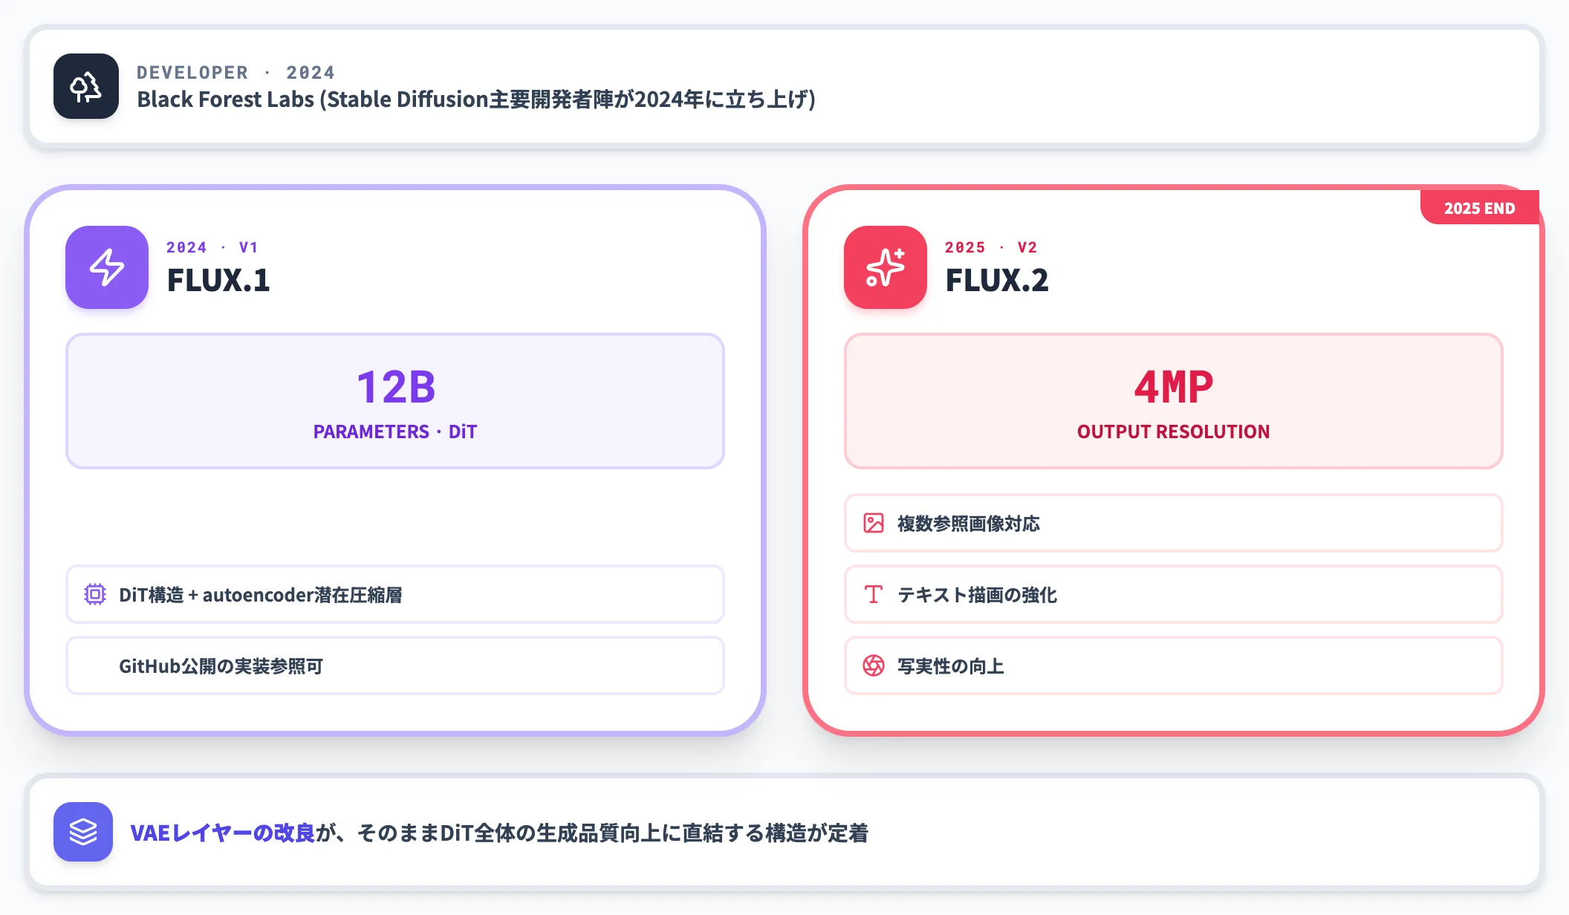Click the text T icon beside テキスト描画の強化
The width and height of the screenshot is (1569, 915).
tap(874, 594)
